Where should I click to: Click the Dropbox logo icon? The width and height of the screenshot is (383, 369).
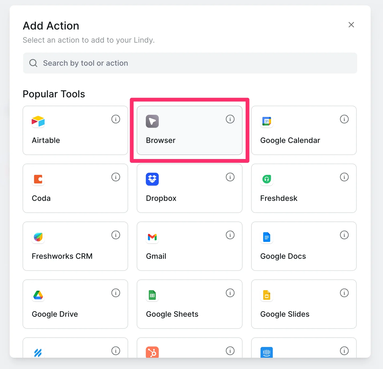pos(152,179)
